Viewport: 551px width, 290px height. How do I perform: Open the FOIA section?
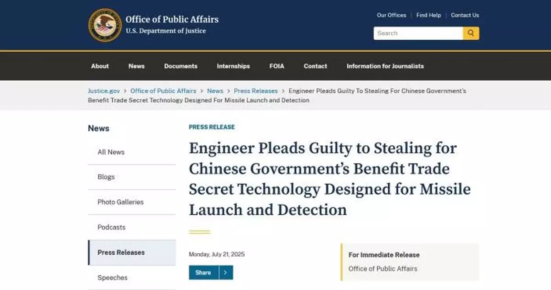276,66
